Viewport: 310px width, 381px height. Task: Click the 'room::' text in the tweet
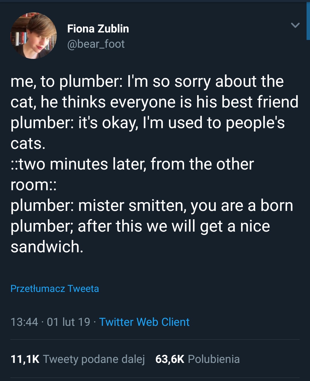coord(33,185)
